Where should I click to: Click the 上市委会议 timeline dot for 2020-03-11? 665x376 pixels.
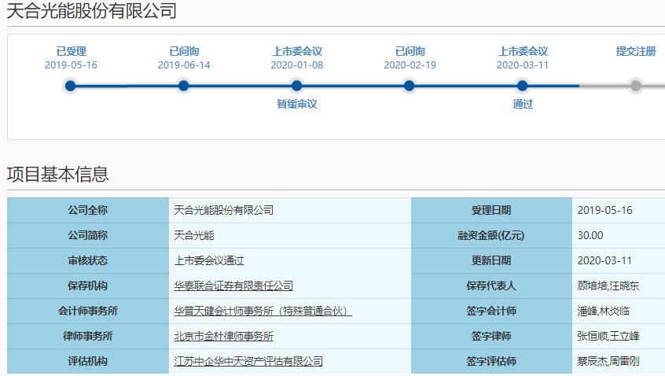[523, 86]
